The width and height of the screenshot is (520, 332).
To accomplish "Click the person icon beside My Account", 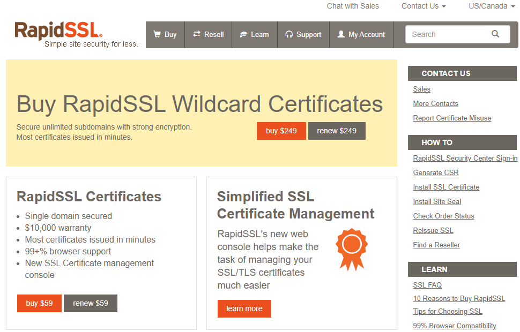I will (341, 34).
